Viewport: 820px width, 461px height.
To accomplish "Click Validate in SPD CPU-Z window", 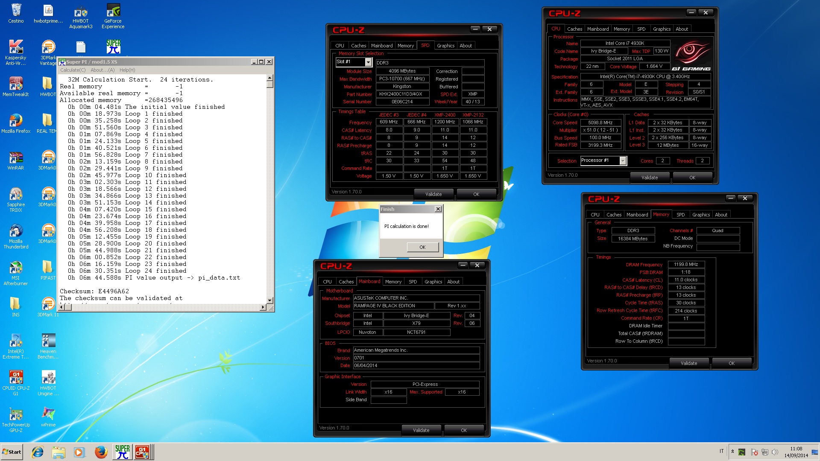I will [433, 194].
